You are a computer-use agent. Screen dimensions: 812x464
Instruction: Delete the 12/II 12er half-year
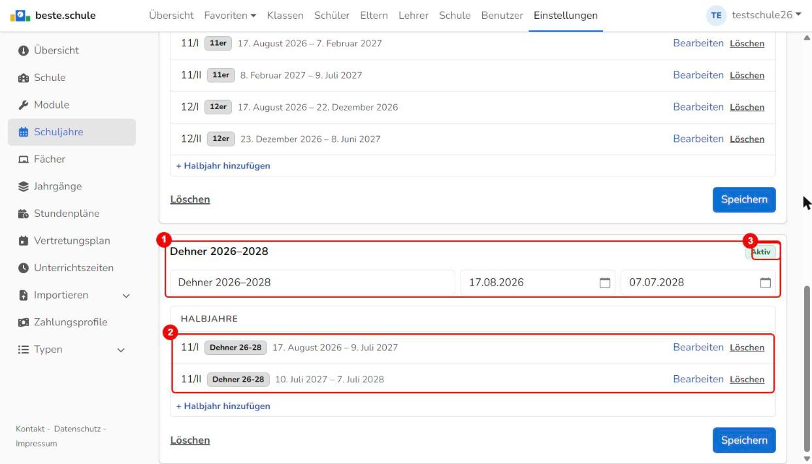click(x=747, y=139)
